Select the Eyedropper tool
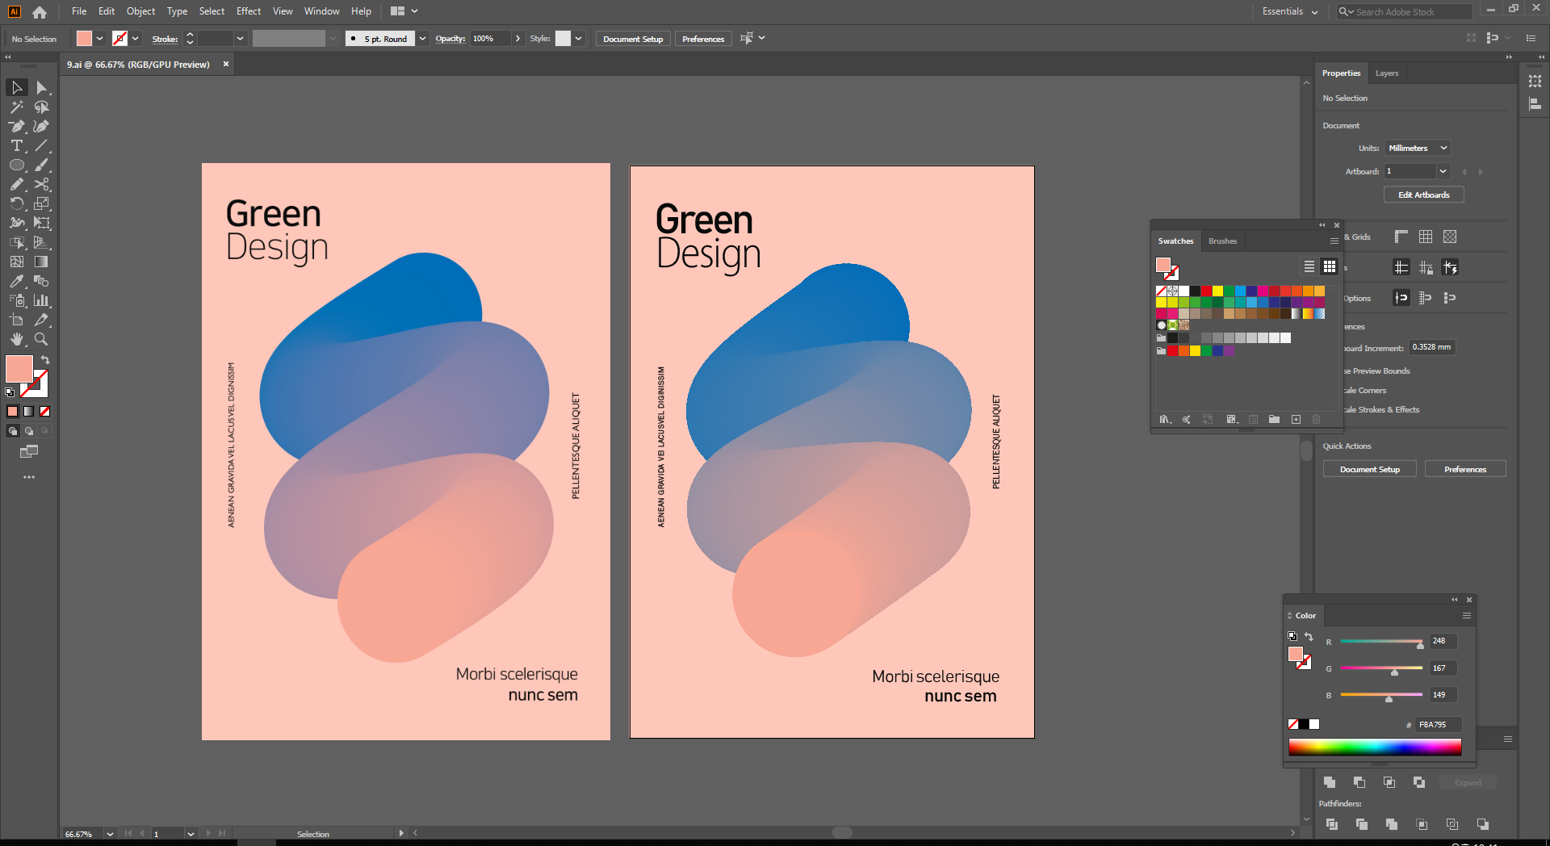The width and height of the screenshot is (1550, 846). (x=17, y=282)
